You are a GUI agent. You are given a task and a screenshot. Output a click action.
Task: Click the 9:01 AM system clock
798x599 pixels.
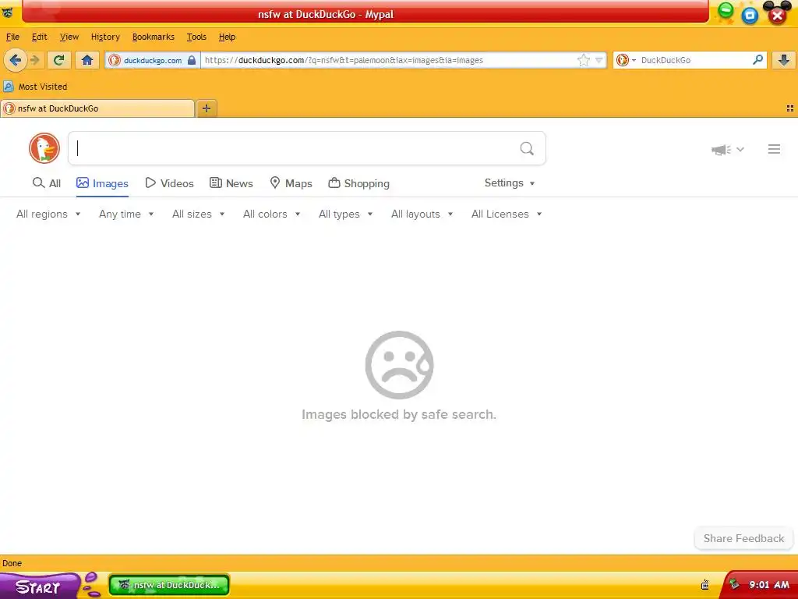tap(769, 585)
